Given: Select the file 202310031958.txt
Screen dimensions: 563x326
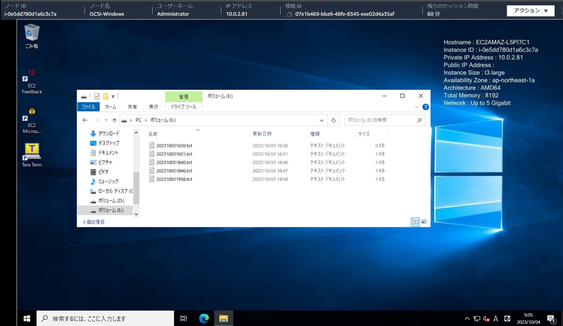Looking at the screenshot, I should [175, 179].
